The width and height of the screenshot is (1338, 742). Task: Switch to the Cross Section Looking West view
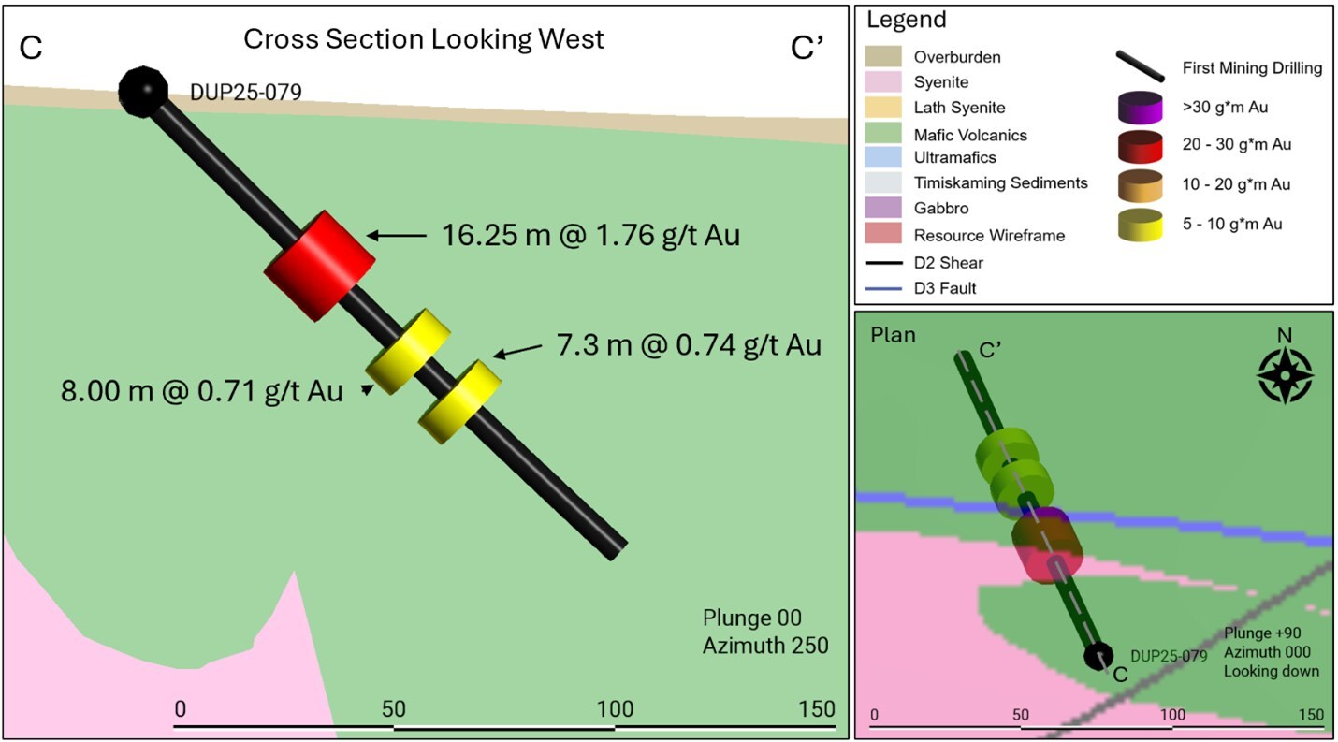426,39
